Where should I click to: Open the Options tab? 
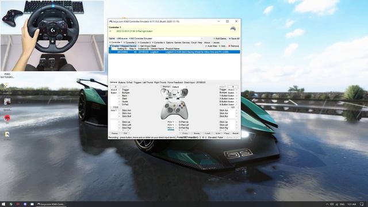click(x=170, y=43)
